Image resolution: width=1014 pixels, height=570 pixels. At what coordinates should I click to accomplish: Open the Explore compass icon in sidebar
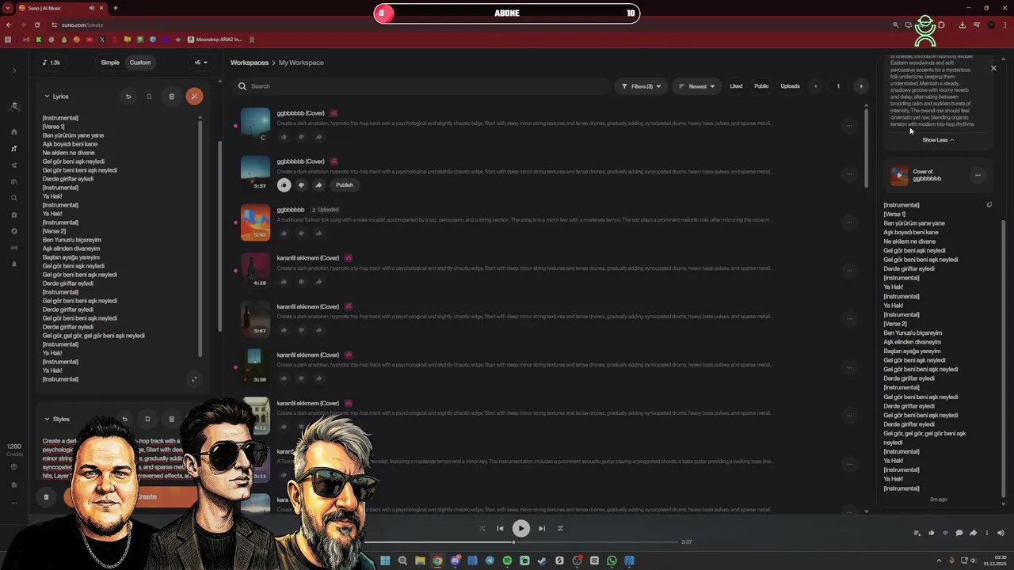click(x=14, y=231)
